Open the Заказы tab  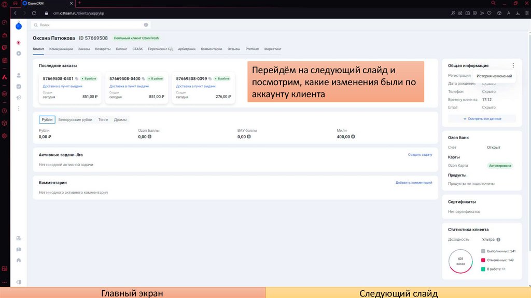point(84,49)
